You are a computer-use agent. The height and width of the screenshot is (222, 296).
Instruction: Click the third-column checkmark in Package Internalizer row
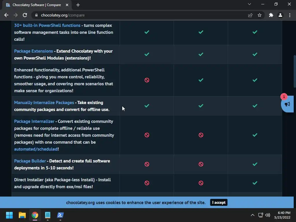point(255,135)
